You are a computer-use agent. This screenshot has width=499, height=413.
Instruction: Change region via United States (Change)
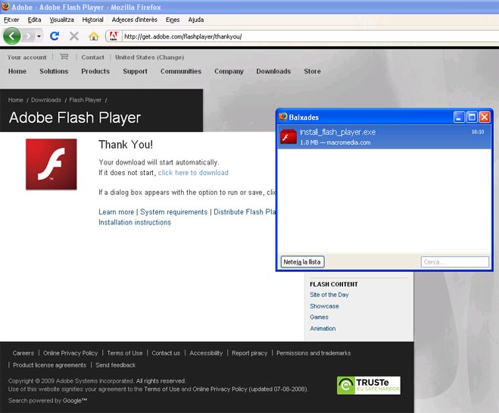click(x=149, y=58)
